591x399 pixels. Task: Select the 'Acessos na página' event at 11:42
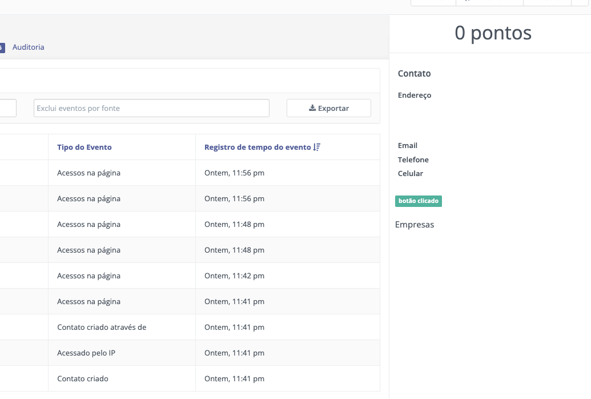pos(88,276)
